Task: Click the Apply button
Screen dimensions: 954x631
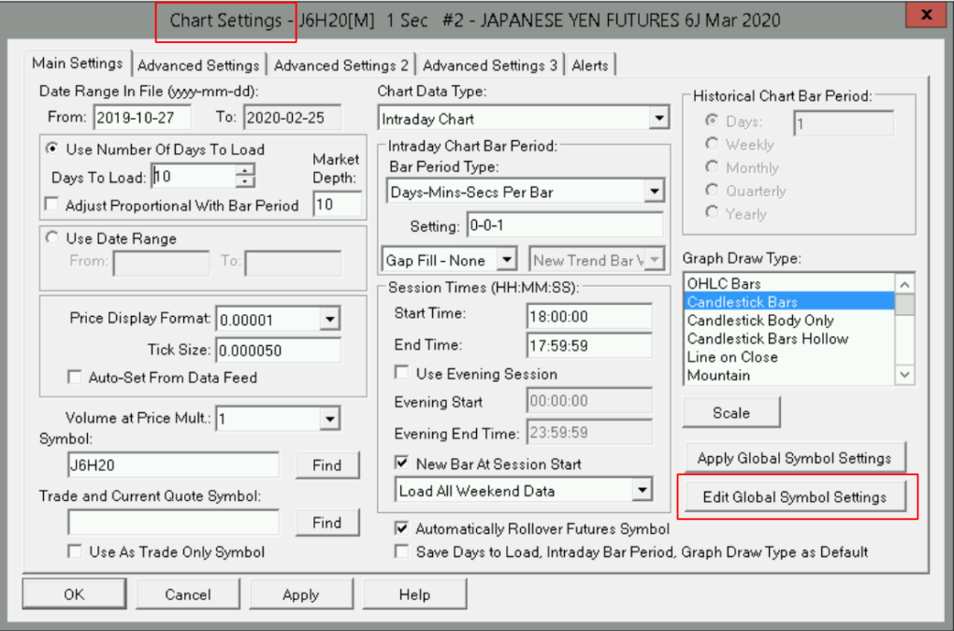Action: 301,594
